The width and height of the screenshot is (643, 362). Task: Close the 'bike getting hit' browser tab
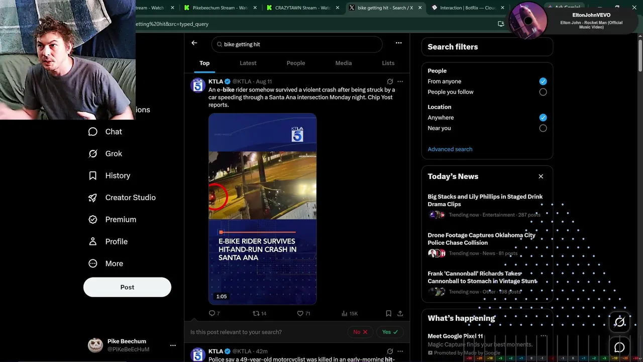click(x=420, y=8)
